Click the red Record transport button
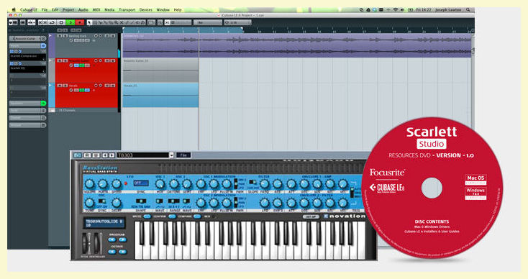The image size is (528, 279). [80, 22]
